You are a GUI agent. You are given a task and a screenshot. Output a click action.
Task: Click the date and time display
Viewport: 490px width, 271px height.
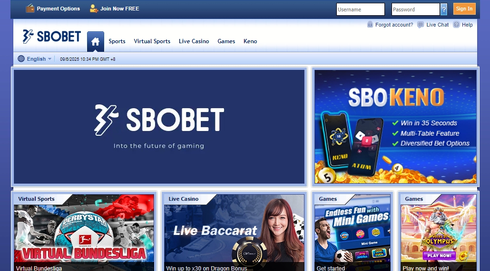[x=88, y=59]
